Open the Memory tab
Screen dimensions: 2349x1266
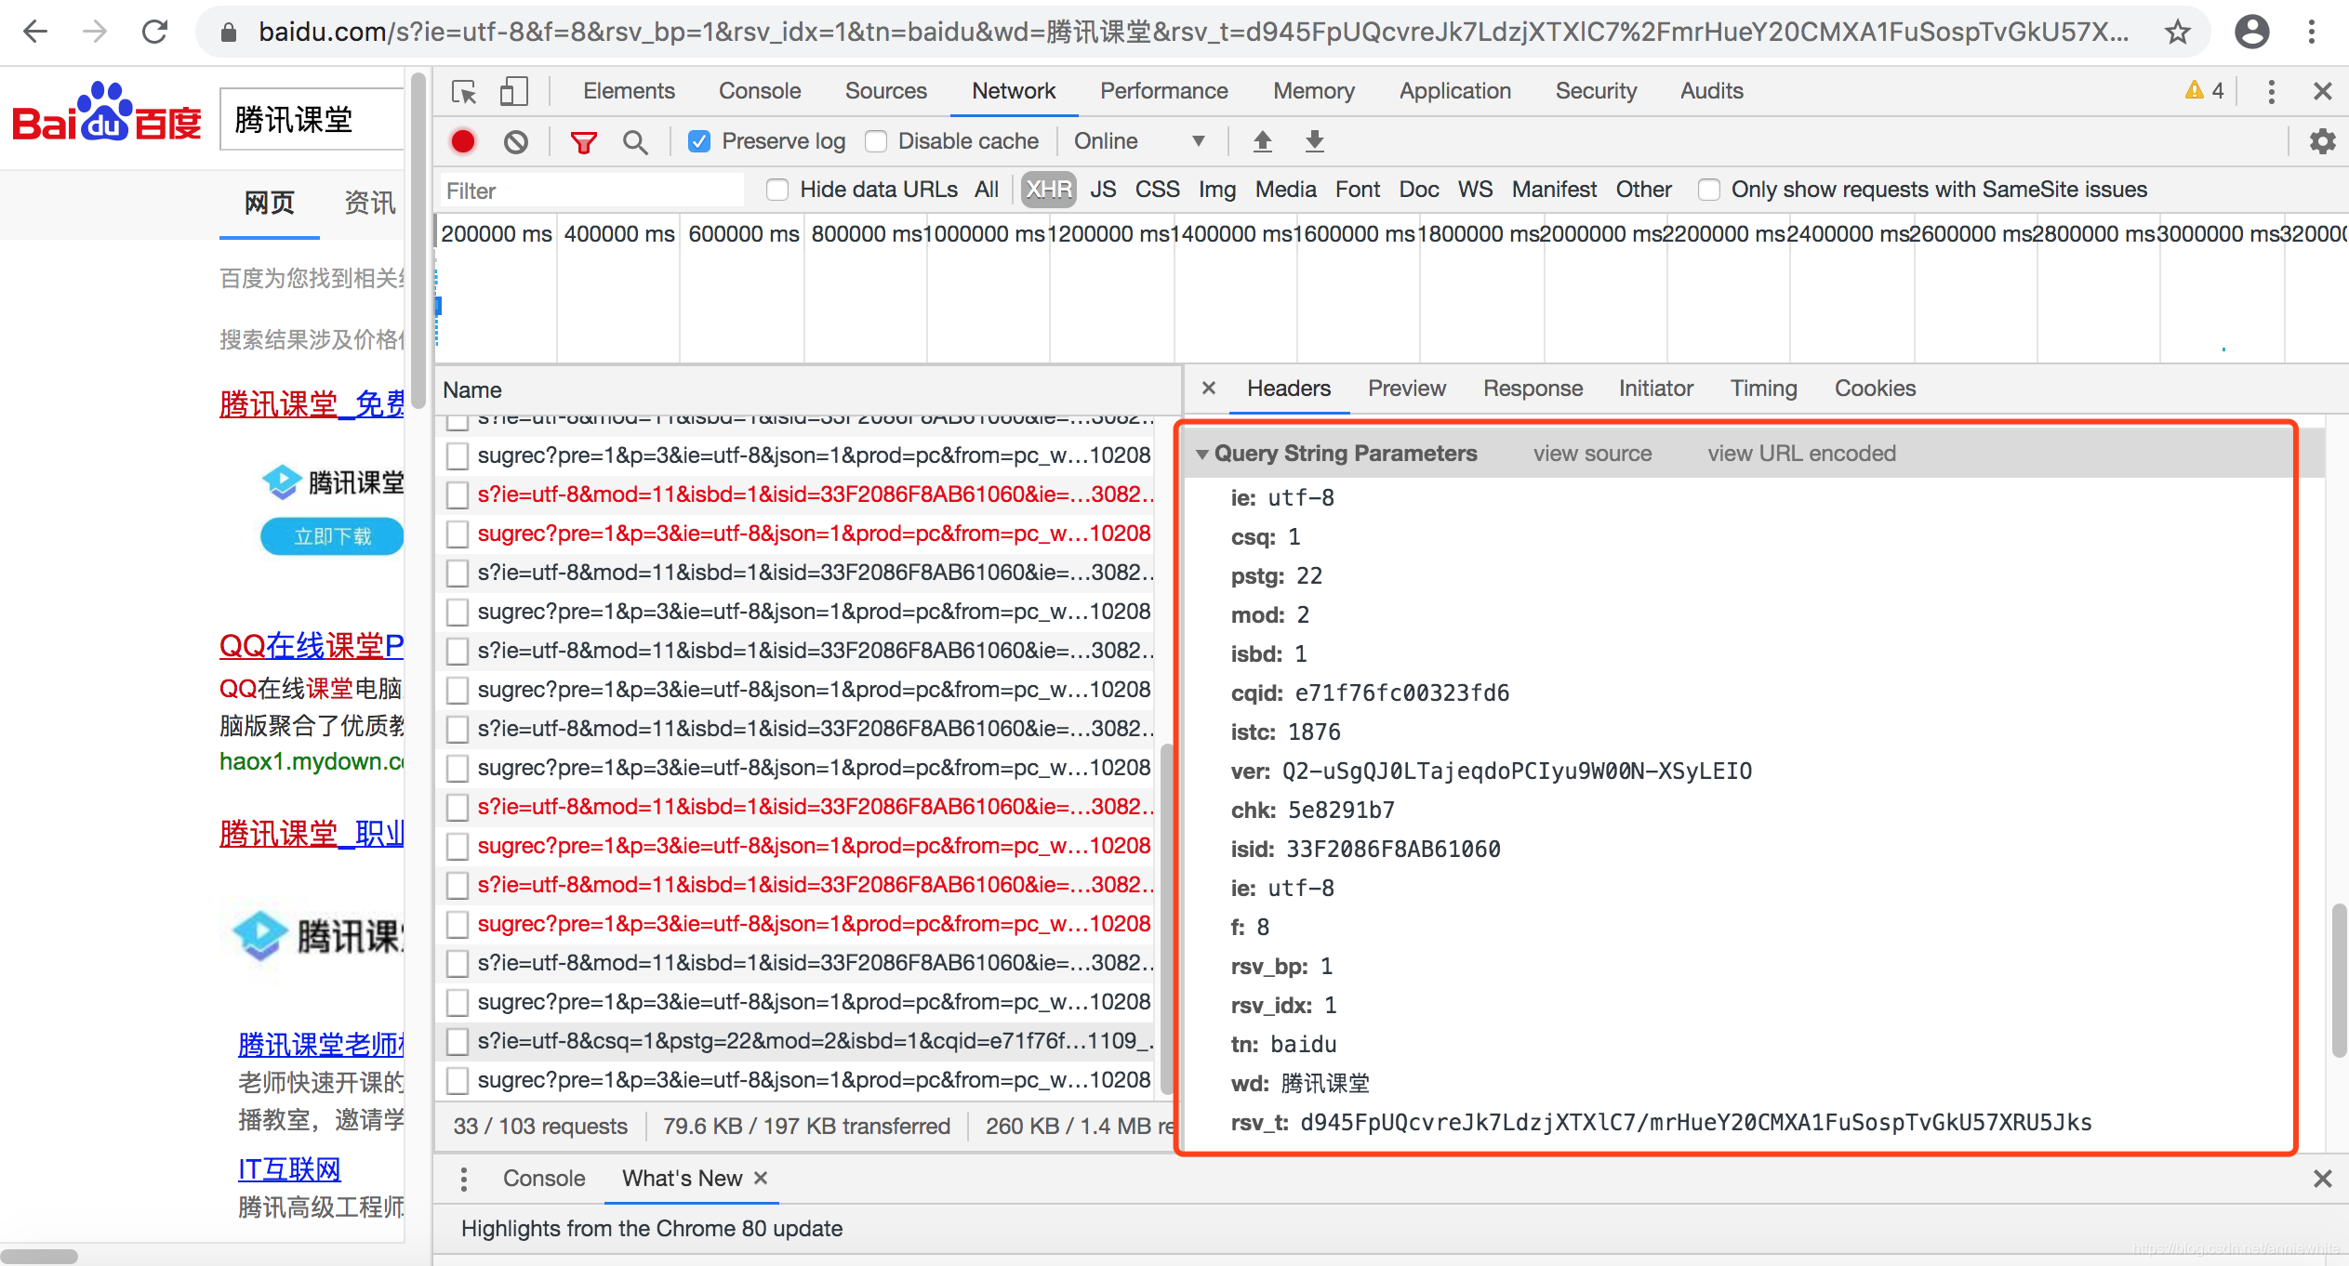(x=1313, y=91)
